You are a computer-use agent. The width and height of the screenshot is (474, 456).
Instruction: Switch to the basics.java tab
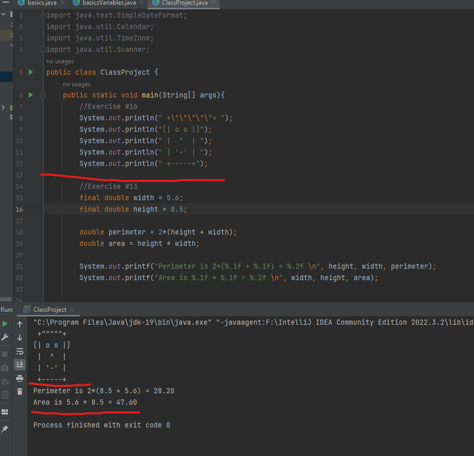tap(42, 3)
